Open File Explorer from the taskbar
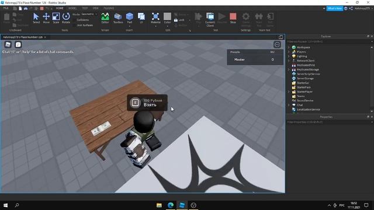The width and height of the screenshot is (374, 210). 159,205
